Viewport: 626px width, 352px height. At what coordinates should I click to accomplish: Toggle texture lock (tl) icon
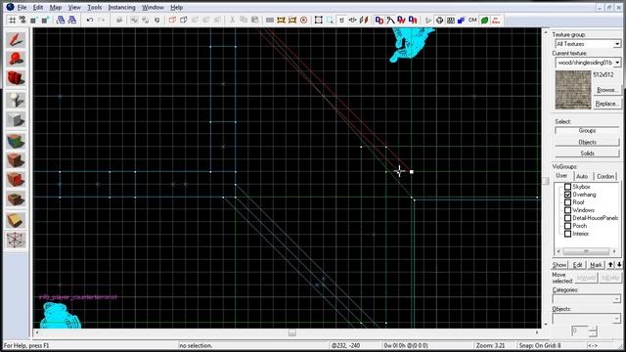[341, 20]
